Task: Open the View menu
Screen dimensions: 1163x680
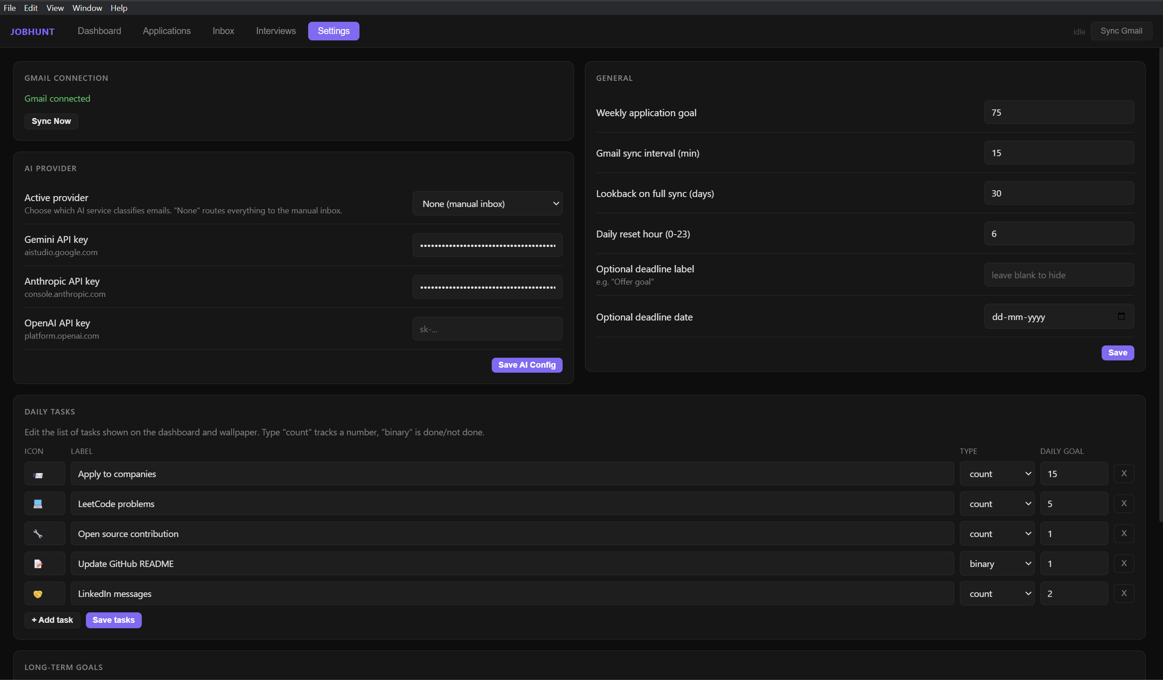Action: tap(55, 8)
